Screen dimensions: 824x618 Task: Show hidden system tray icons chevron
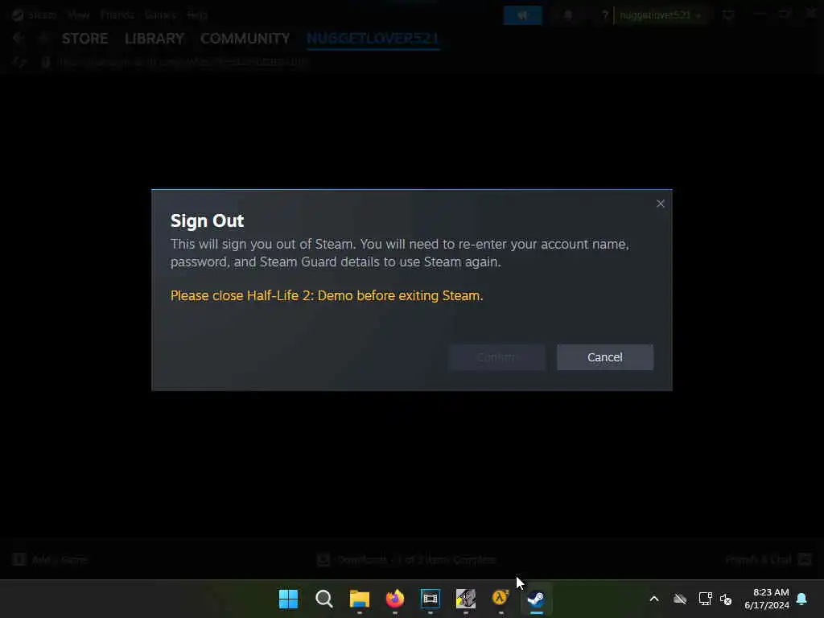[654, 599]
